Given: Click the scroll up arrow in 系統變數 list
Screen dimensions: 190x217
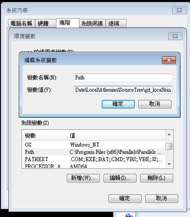Looking at the screenshot, I should [169, 134].
